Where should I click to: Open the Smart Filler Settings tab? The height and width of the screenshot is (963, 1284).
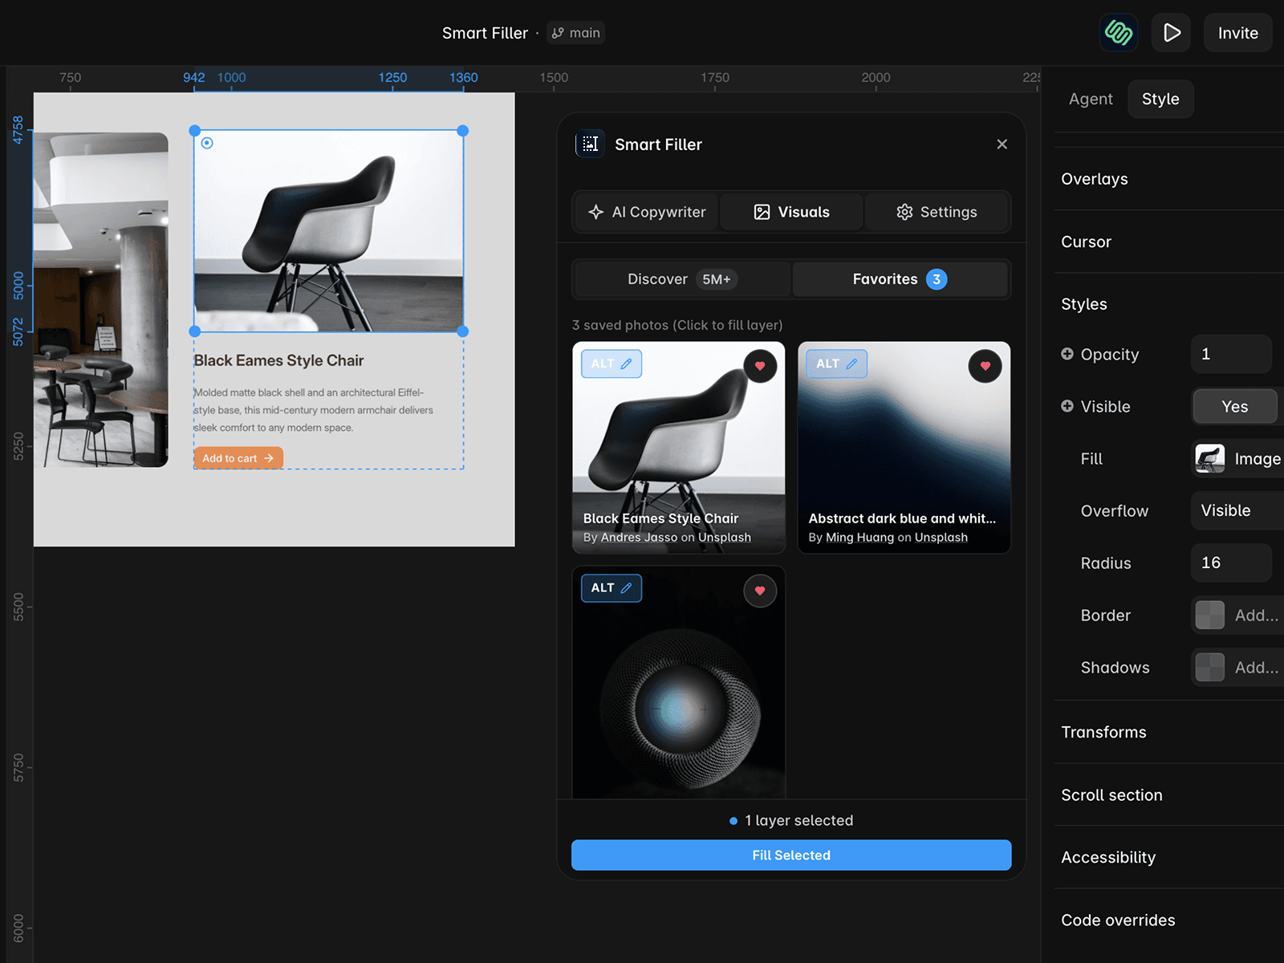pos(937,212)
